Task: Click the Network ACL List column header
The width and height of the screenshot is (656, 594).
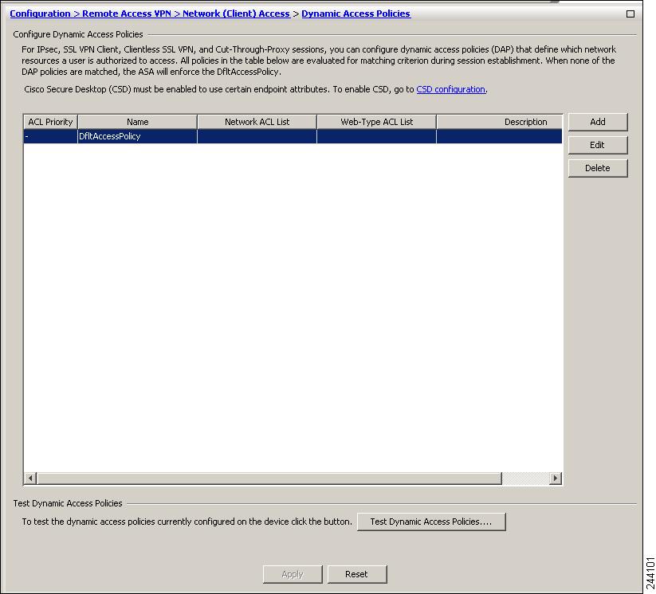Action: [x=257, y=122]
